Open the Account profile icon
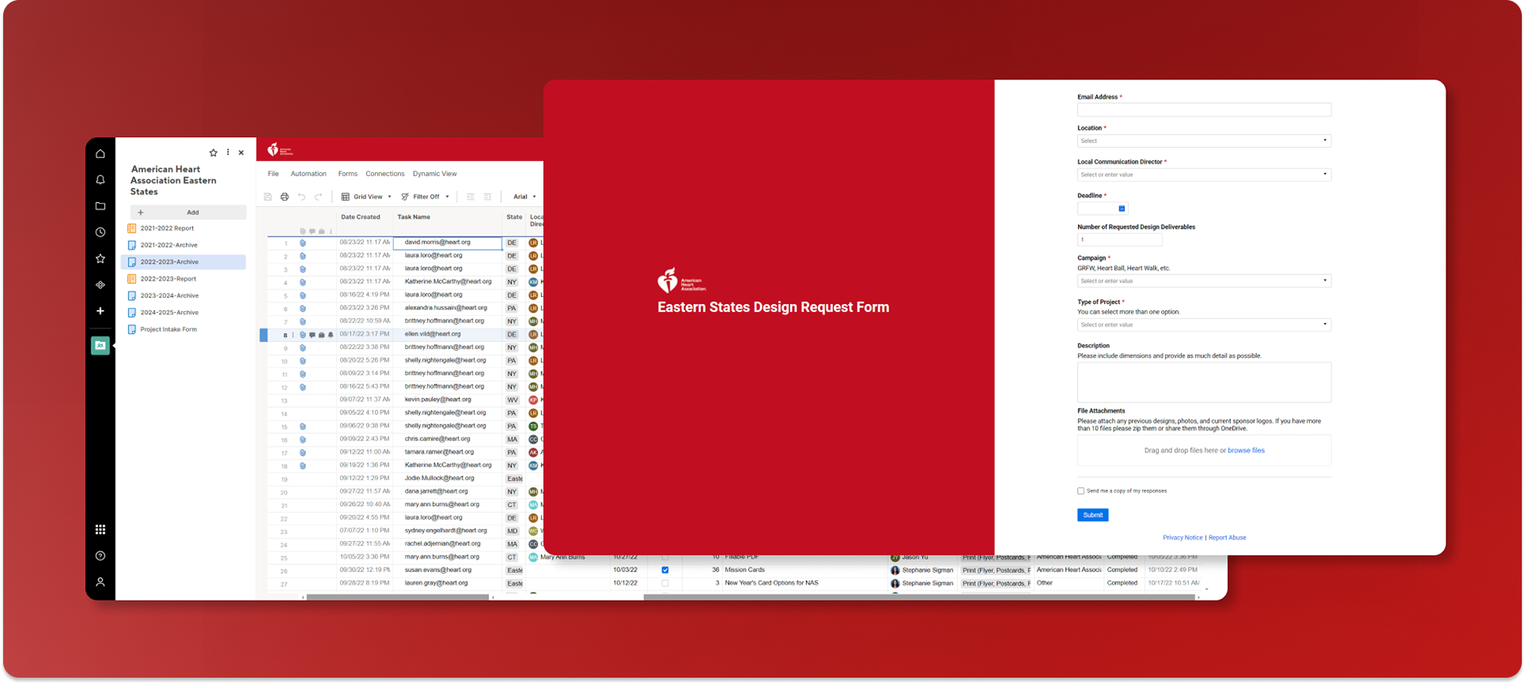The image size is (1525, 684). click(100, 582)
